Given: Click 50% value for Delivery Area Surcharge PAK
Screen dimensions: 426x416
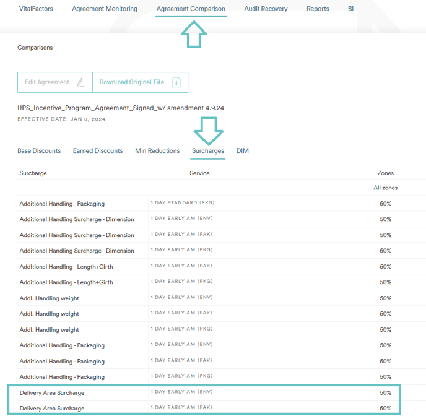Looking at the screenshot, I should (385, 409).
